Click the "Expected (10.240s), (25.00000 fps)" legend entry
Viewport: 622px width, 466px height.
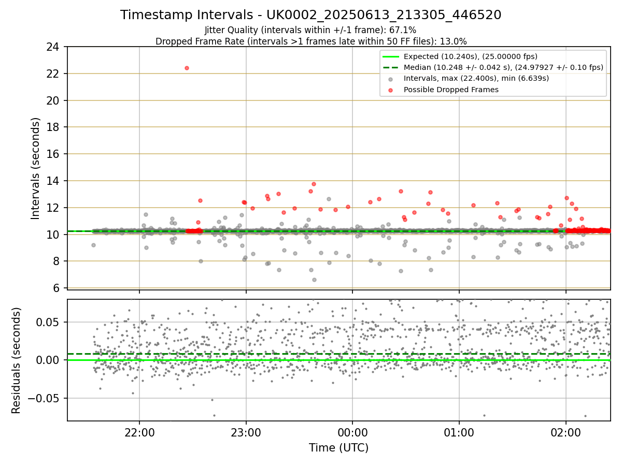click(x=470, y=56)
